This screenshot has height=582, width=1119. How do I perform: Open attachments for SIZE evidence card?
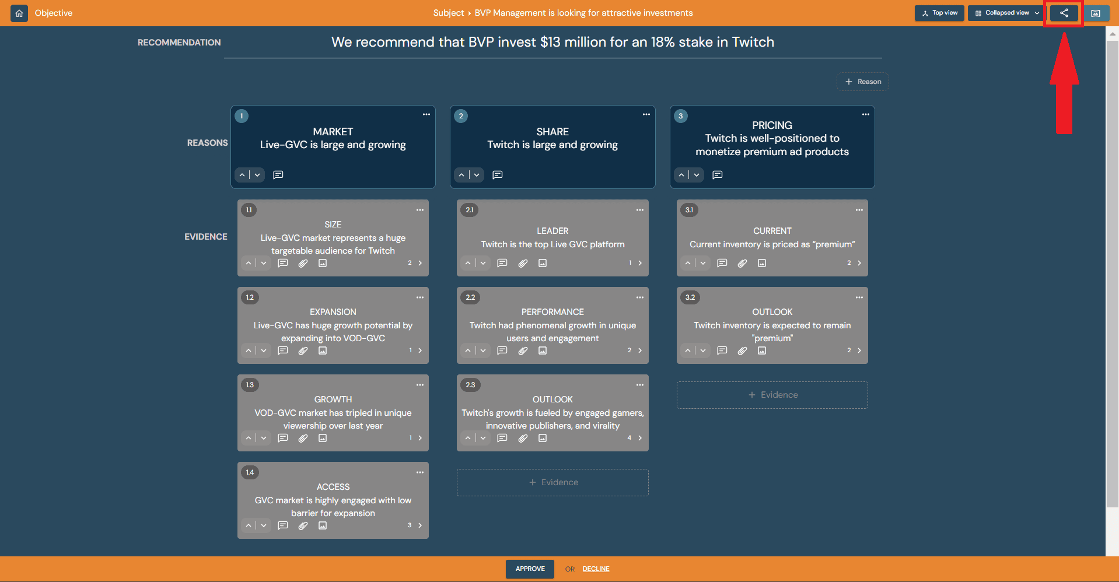[303, 263]
